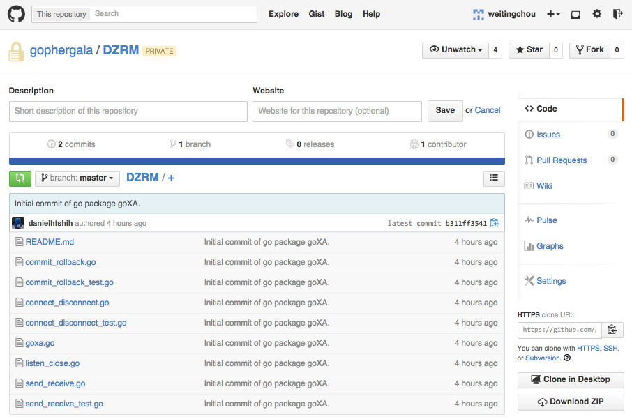Click the Subversion help question icon

point(567,358)
